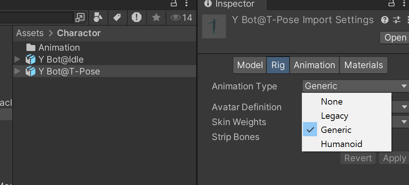Image resolution: width=409 pixels, height=185 pixels.
Task: Click the Open button
Action: pos(395,38)
